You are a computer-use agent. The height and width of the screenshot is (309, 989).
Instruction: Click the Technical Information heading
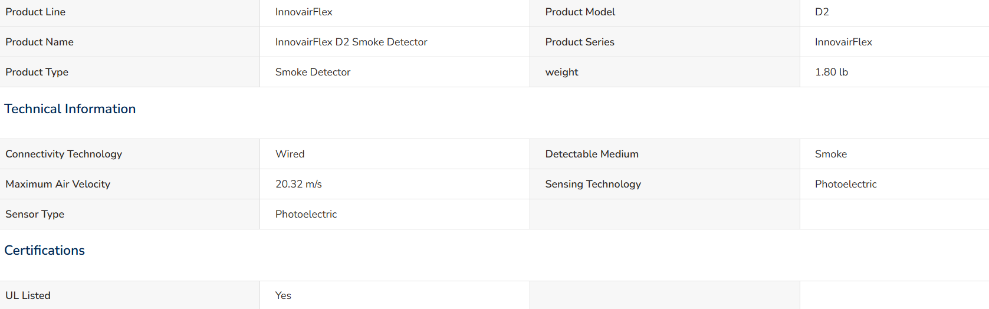70,109
